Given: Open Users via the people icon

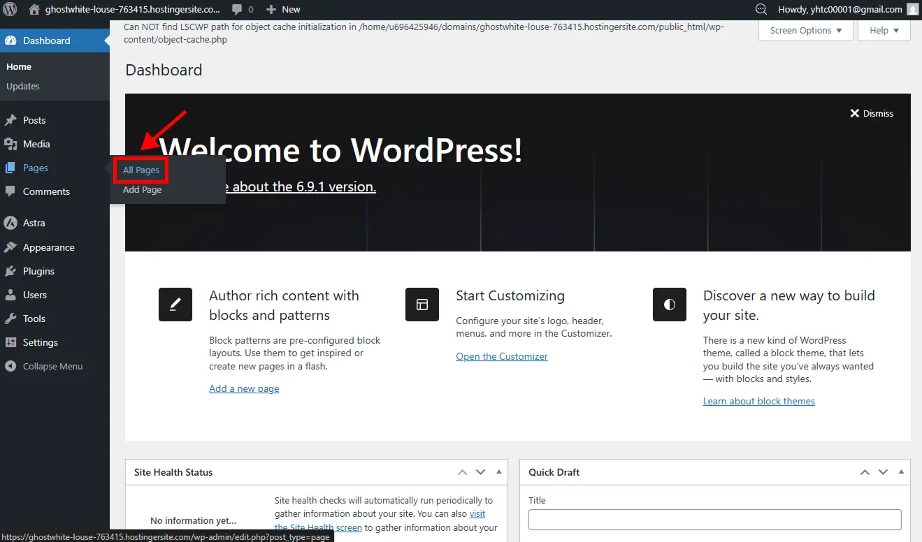Looking at the screenshot, I should [x=11, y=295].
